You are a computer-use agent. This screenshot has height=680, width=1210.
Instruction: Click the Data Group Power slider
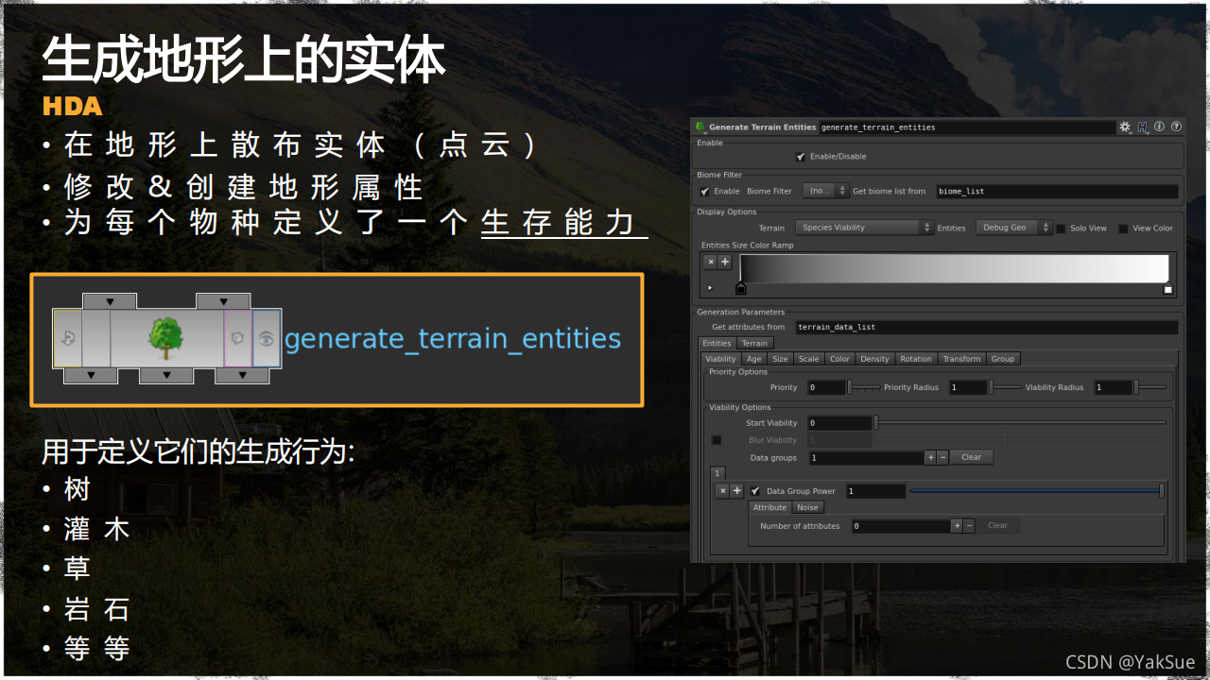pos(1037,491)
